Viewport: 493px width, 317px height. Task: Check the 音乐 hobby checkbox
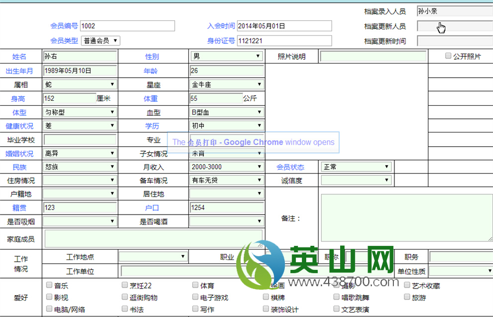[49, 285]
